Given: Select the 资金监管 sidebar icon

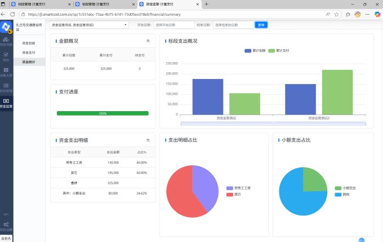Looking at the screenshot, I should pos(6,103).
